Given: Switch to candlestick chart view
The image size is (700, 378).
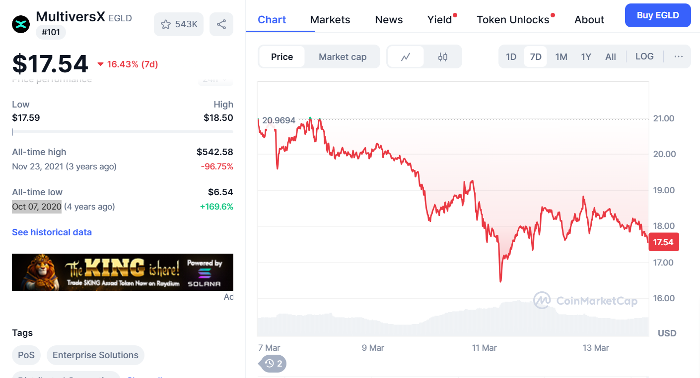Looking at the screenshot, I should click(441, 56).
